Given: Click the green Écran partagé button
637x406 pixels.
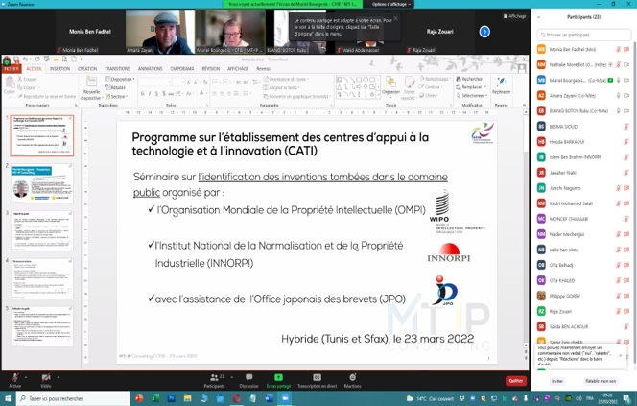Looking at the screenshot, I should (x=278, y=378).
